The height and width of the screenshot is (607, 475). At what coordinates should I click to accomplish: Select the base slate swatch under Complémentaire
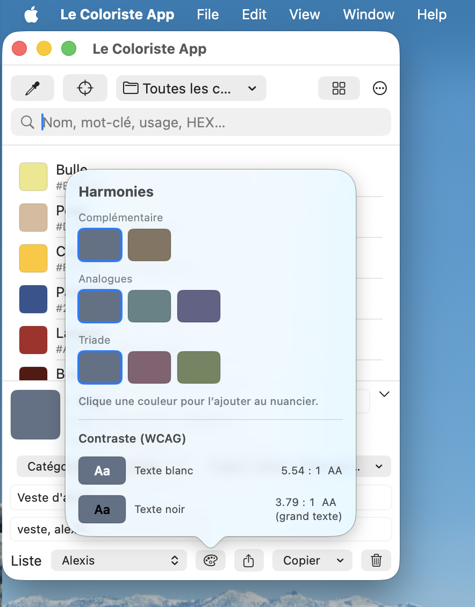click(100, 244)
